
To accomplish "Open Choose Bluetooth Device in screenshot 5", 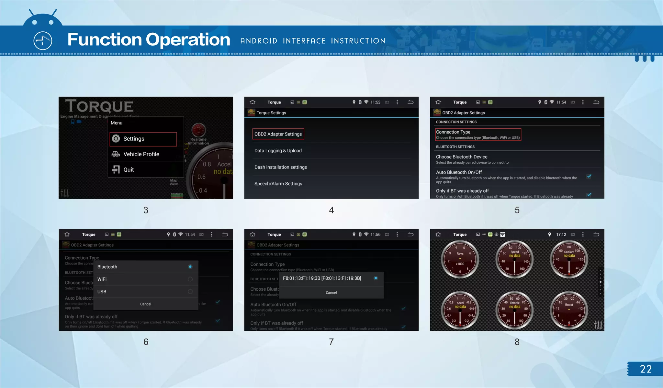I will click(517, 159).
